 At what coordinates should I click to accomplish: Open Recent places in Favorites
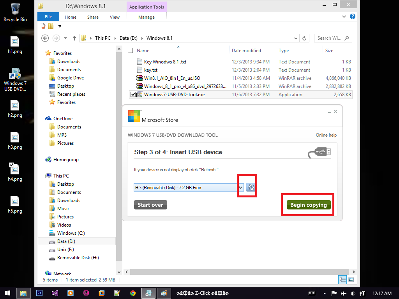pyautogui.click(x=71, y=94)
